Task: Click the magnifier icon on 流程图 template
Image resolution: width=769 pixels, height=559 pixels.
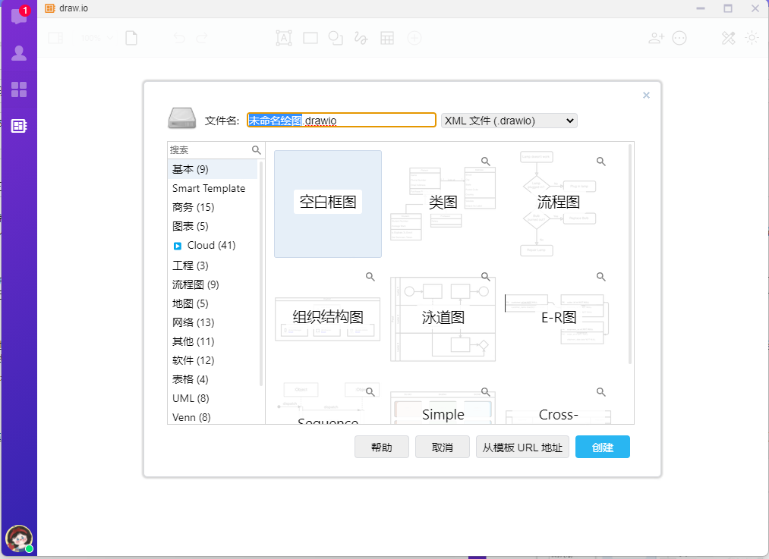Action: (x=600, y=162)
